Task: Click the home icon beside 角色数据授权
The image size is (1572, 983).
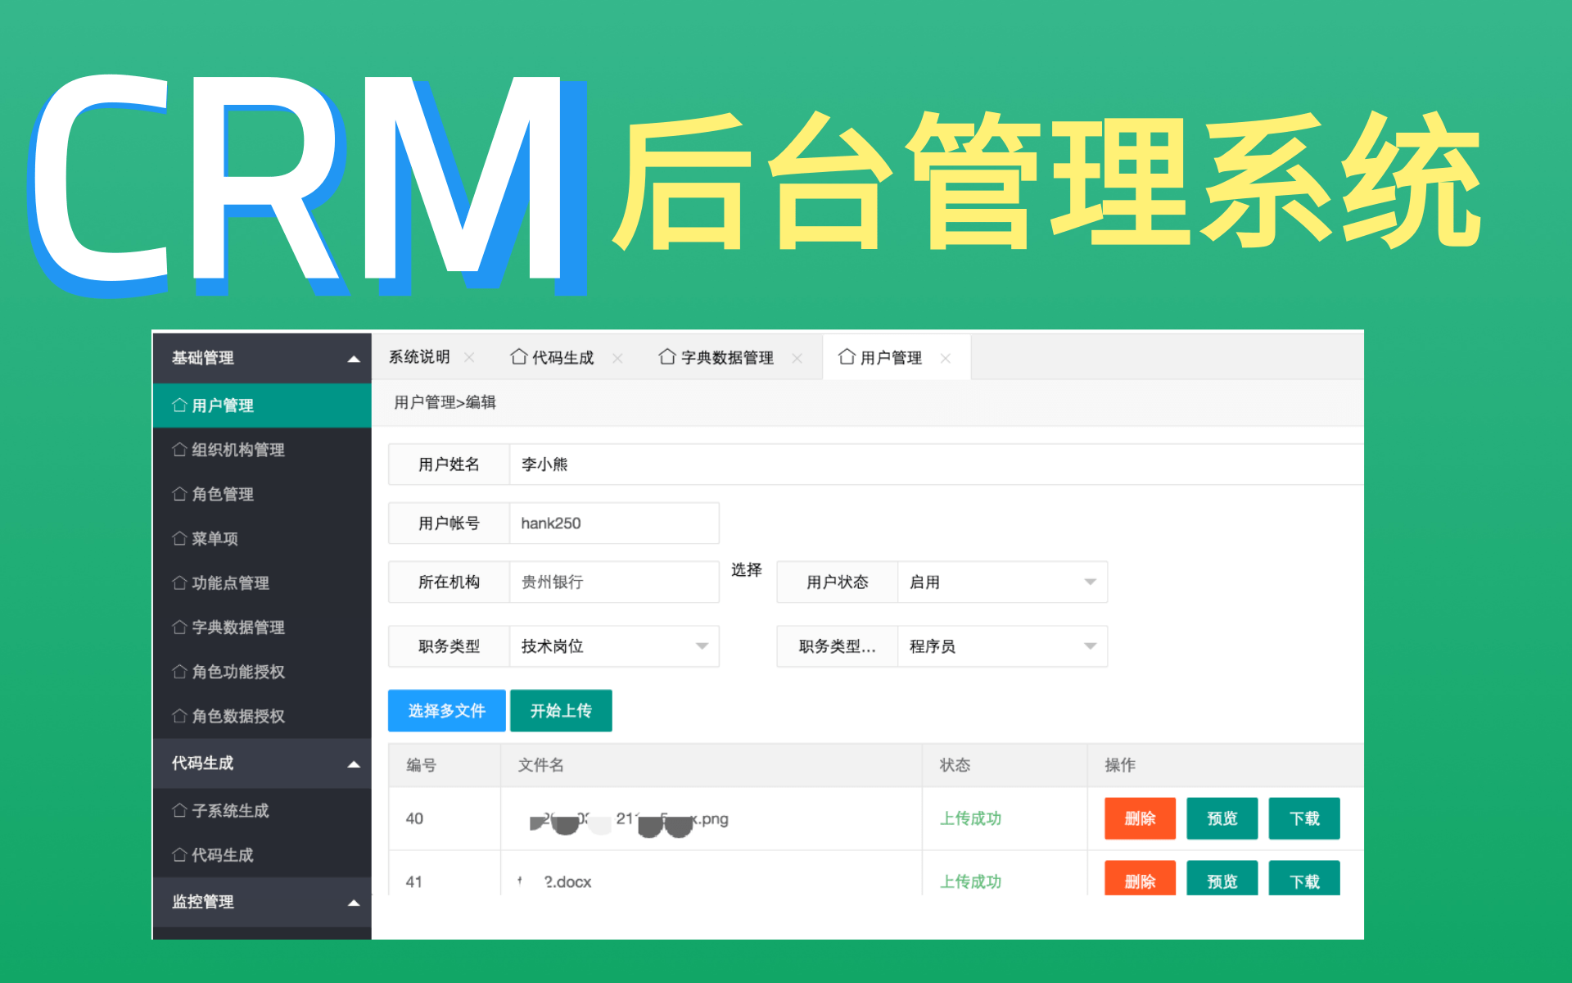Action: coord(179,715)
